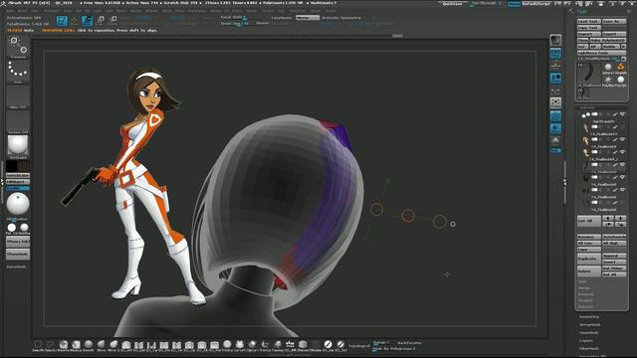This screenshot has width=637, height=358.
Task: Select the MaskPen brush in bottom shelf
Action: pos(64,345)
